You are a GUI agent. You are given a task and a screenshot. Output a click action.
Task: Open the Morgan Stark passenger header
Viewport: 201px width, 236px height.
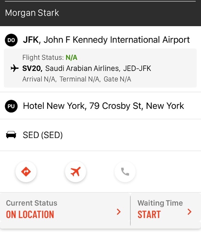pos(32,13)
